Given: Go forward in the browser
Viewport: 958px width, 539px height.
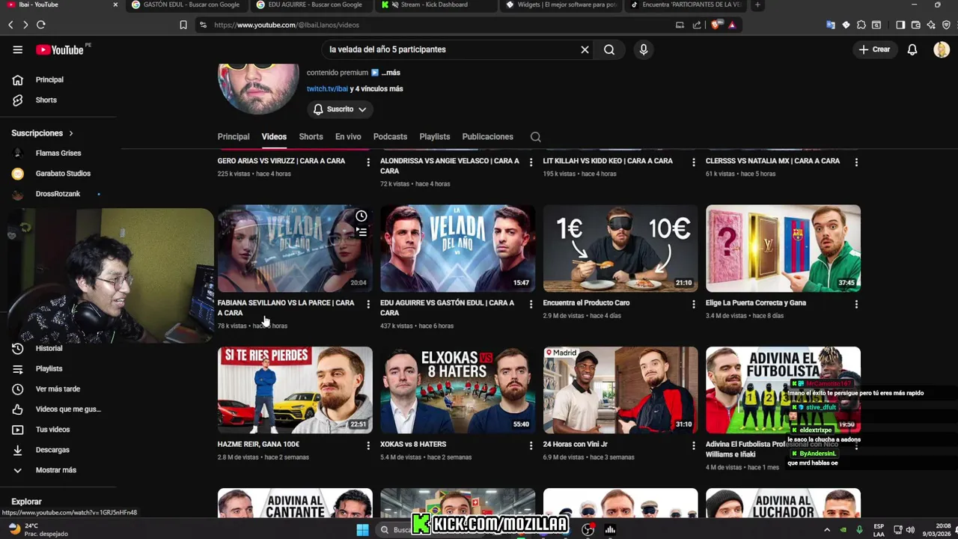Looking at the screenshot, I should 25,25.
